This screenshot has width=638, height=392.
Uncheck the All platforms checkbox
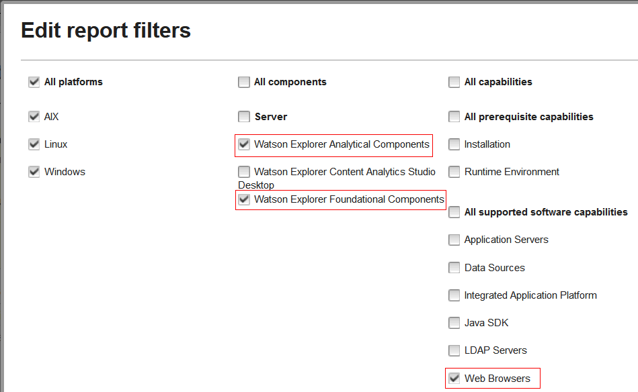34,82
